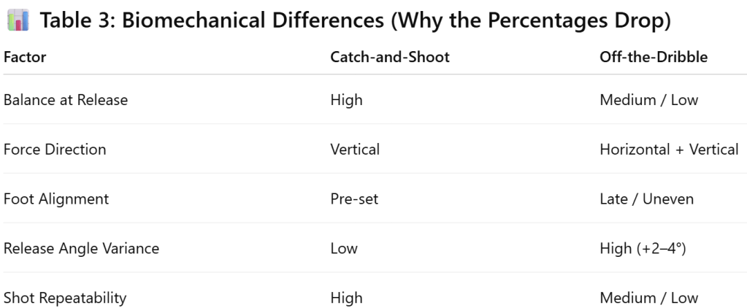Click the Balance at Release row label
Image resolution: width=747 pixels, height=308 pixels.
(66, 100)
